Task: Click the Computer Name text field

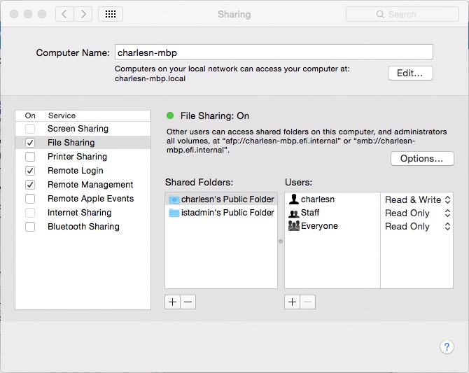Action: [x=273, y=52]
